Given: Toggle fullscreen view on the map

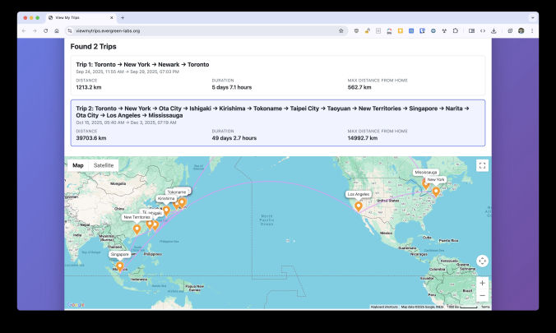Looking at the screenshot, I should [x=482, y=165].
